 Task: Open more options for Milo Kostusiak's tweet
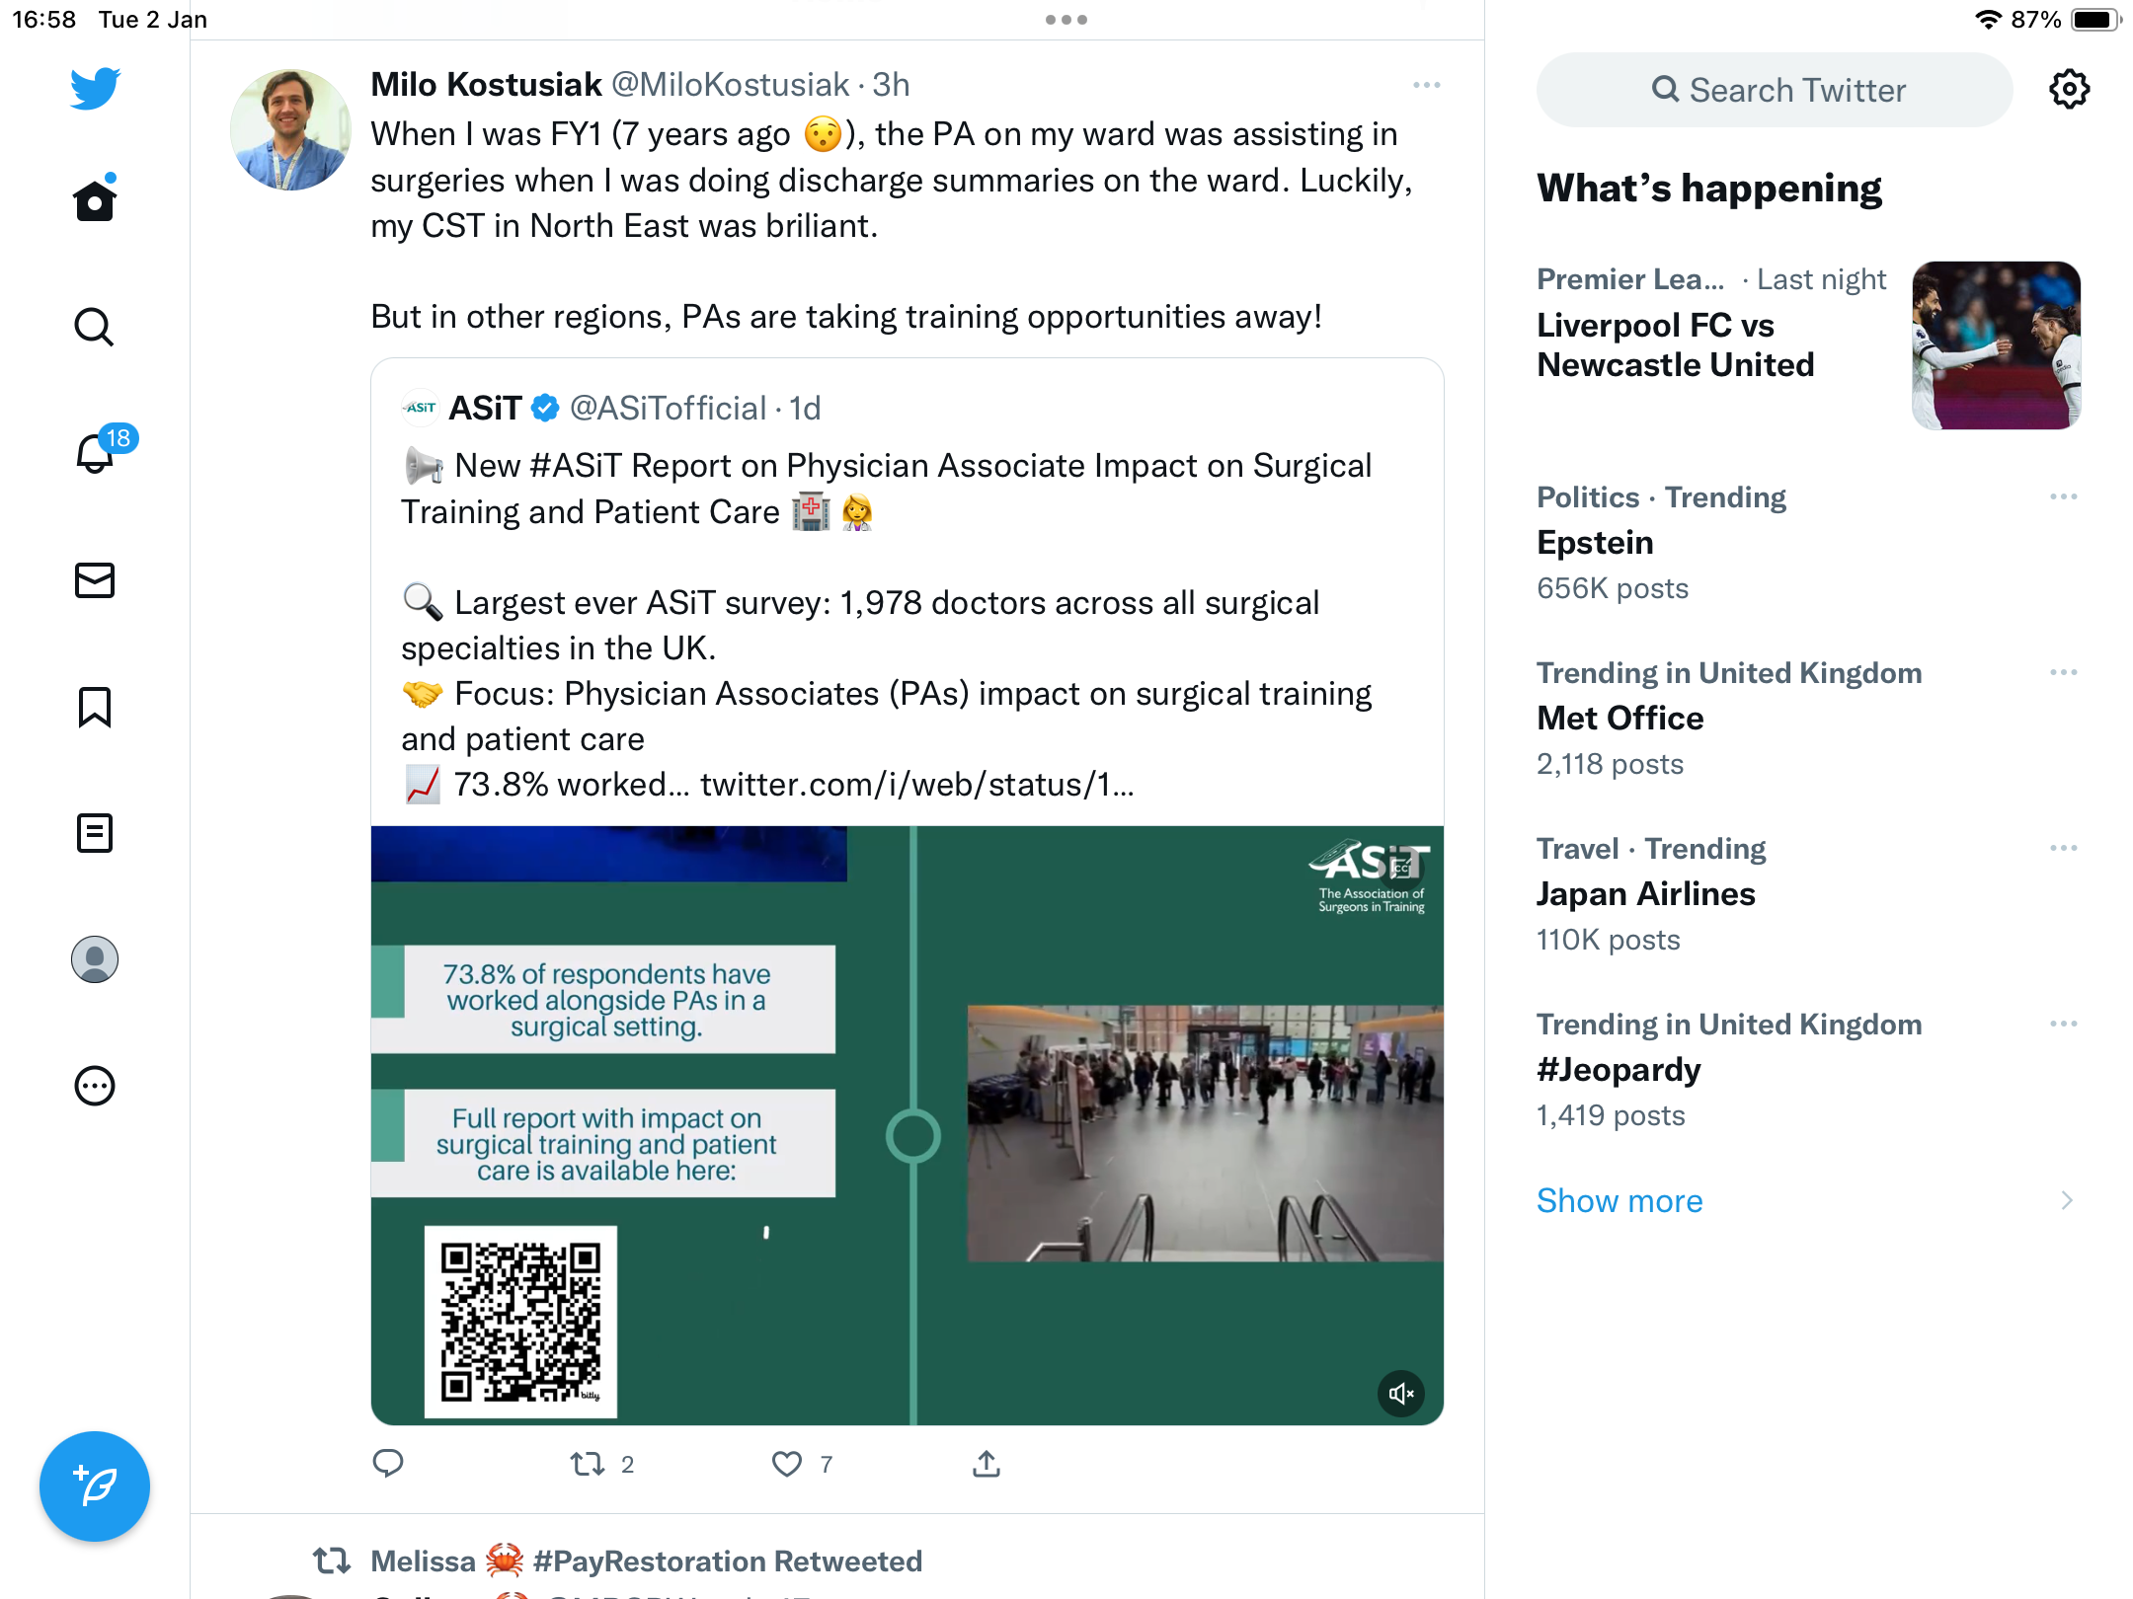coord(1427,85)
